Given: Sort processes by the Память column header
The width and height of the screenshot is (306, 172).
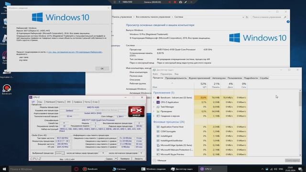Looking at the screenshot, I should [x=214, y=85].
